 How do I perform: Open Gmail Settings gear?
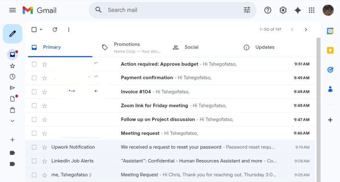click(x=283, y=10)
